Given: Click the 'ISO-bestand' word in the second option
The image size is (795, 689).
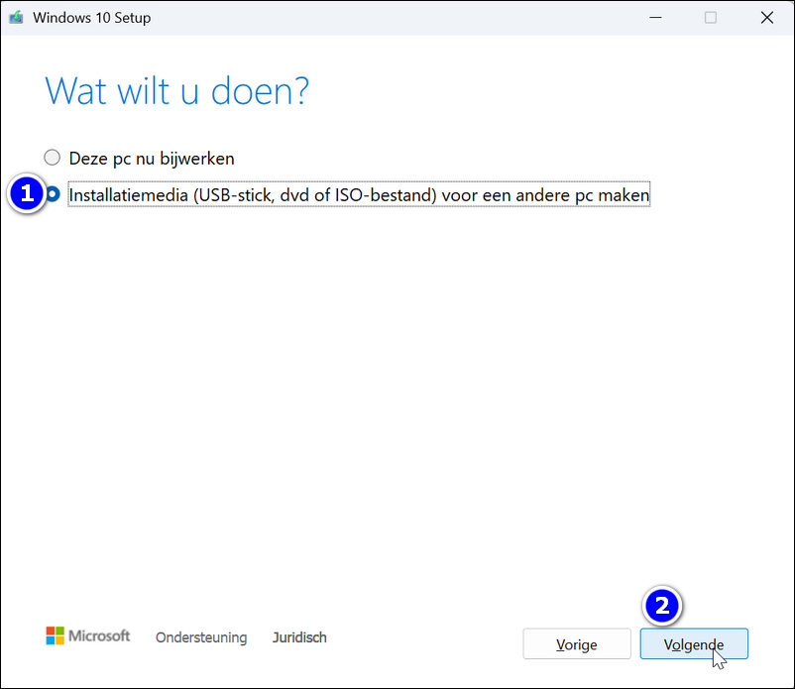Looking at the screenshot, I should pyautogui.click(x=393, y=195).
